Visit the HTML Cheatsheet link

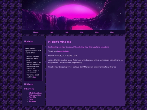35,93
